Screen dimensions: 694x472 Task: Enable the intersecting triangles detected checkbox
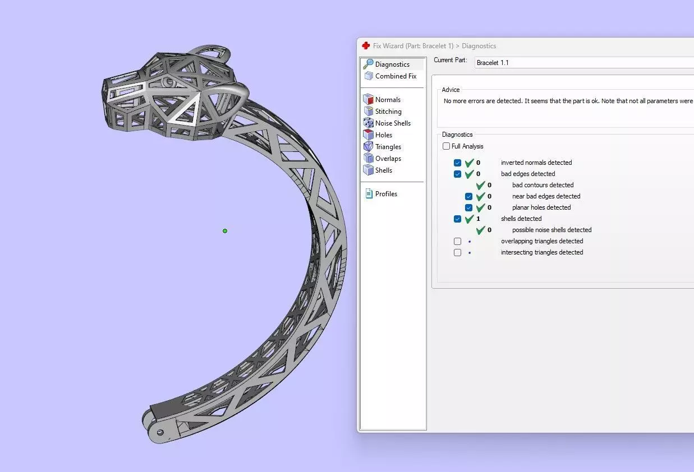click(x=457, y=253)
